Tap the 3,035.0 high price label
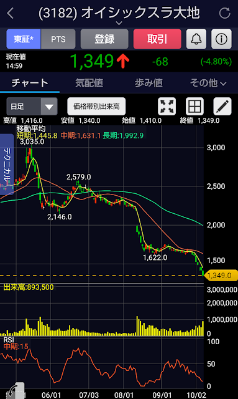Image resolution: width=238 pixels, height=399 pixels. pos(32,142)
